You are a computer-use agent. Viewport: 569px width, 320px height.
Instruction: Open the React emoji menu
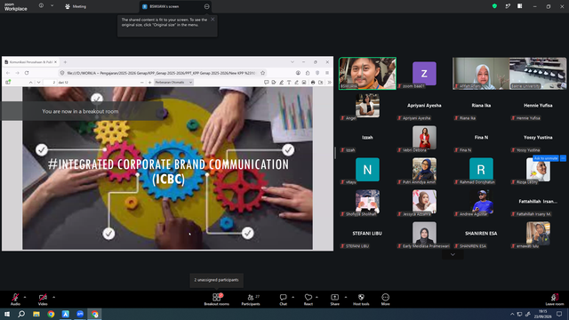[x=309, y=299]
